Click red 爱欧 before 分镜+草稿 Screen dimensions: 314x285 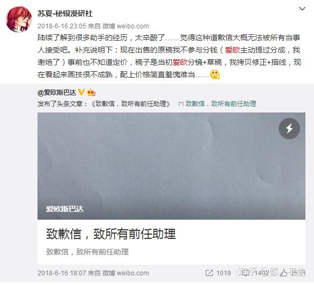(180, 62)
